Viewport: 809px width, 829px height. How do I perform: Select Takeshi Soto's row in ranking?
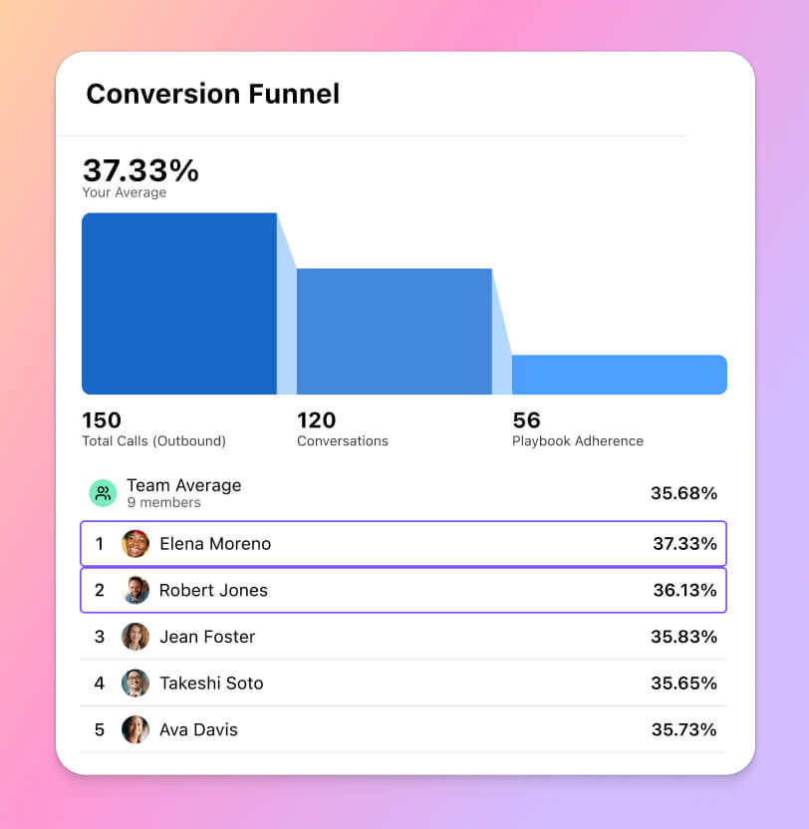(404, 684)
